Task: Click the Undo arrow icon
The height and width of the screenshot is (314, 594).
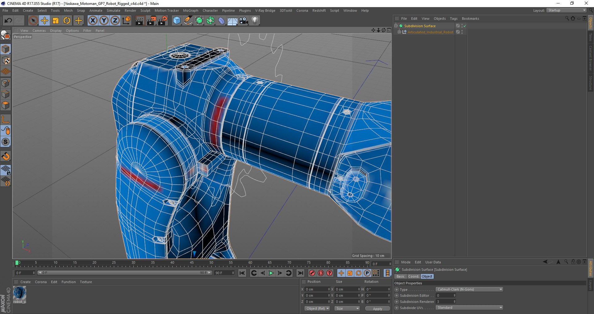Action: (x=8, y=21)
